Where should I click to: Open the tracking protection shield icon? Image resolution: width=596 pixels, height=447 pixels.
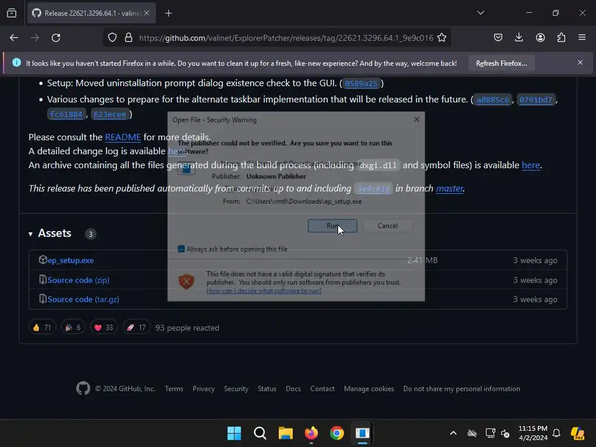[x=112, y=38]
